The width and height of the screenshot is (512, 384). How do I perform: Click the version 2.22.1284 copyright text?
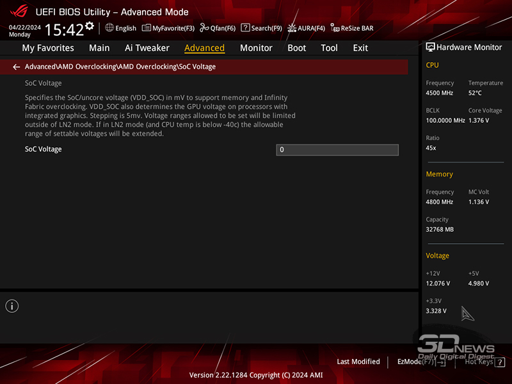click(256, 375)
